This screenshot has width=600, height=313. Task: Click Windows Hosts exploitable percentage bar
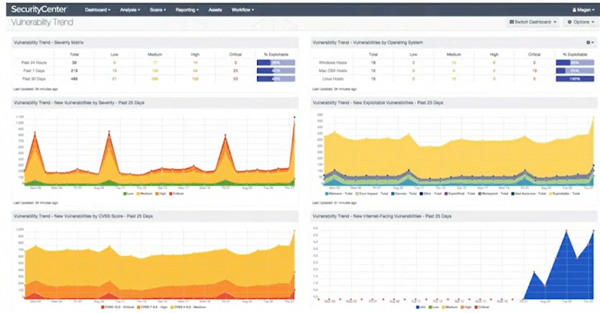[x=575, y=63]
